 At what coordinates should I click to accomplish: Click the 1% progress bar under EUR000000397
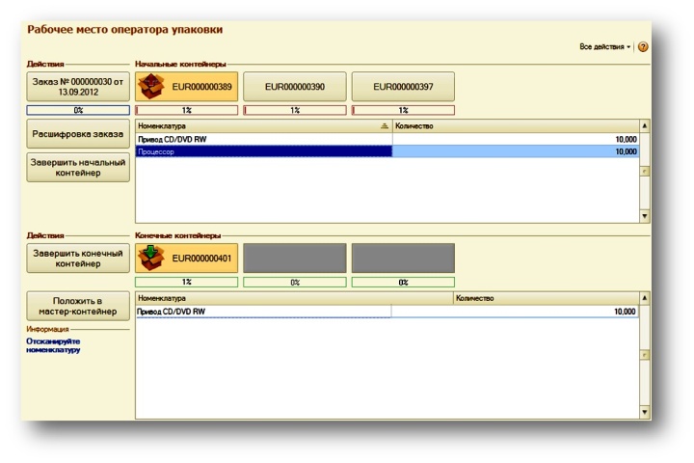point(403,110)
